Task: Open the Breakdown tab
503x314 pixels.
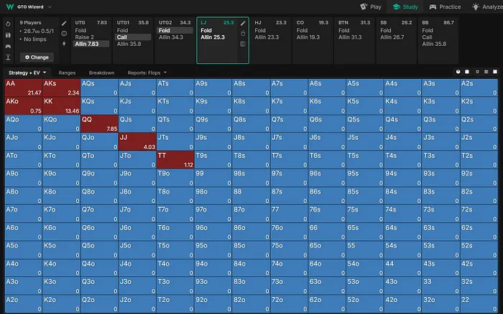Action: coord(101,72)
